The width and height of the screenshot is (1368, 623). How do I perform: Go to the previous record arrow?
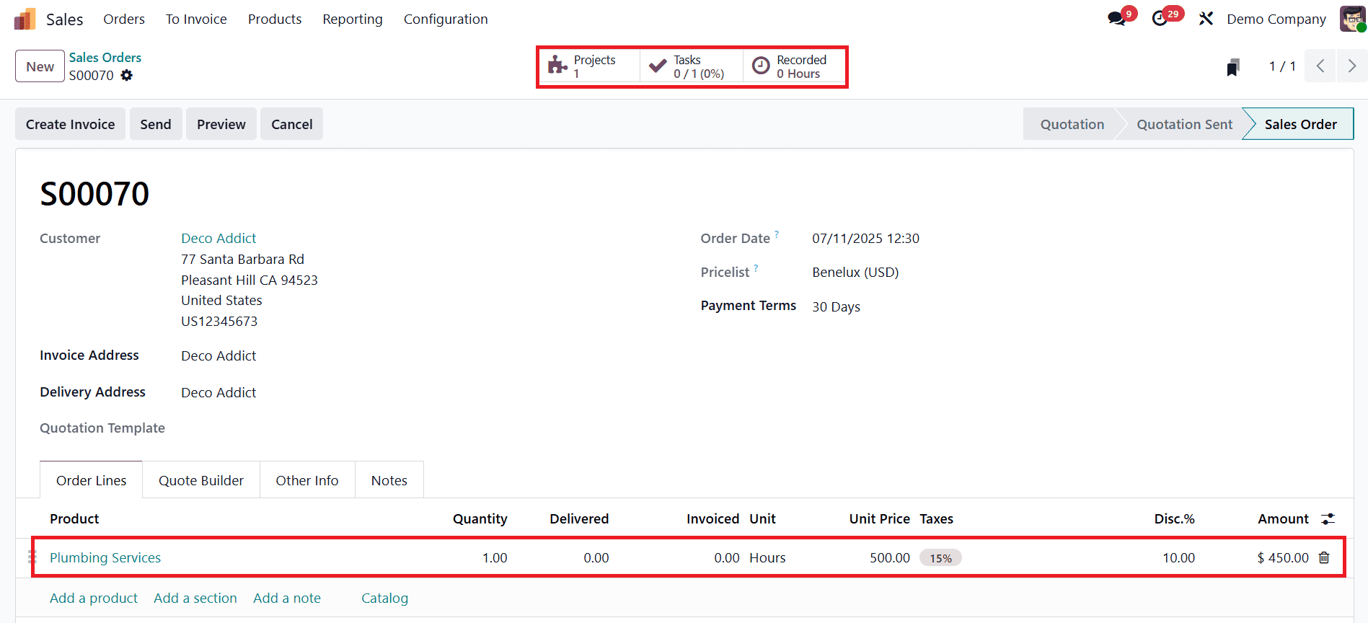click(1320, 66)
